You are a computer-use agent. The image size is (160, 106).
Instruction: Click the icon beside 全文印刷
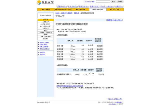pyautogui.click(x=39, y=54)
